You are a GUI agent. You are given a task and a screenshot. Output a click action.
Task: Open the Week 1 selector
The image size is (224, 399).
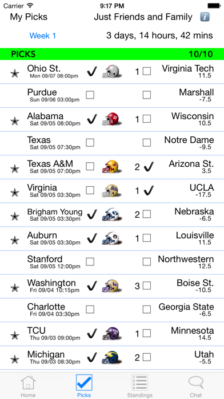(x=43, y=36)
